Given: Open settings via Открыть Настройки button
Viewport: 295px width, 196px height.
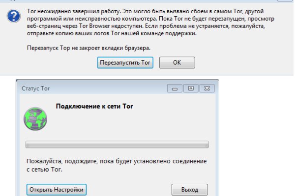Looking at the screenshot, I should coord(57,190).
